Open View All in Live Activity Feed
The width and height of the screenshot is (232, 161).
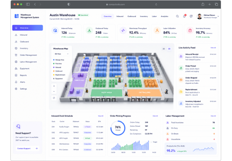click(x=213, y=47)
